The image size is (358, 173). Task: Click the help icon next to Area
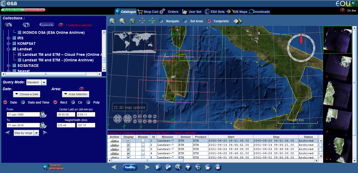[x=82, y=89]
